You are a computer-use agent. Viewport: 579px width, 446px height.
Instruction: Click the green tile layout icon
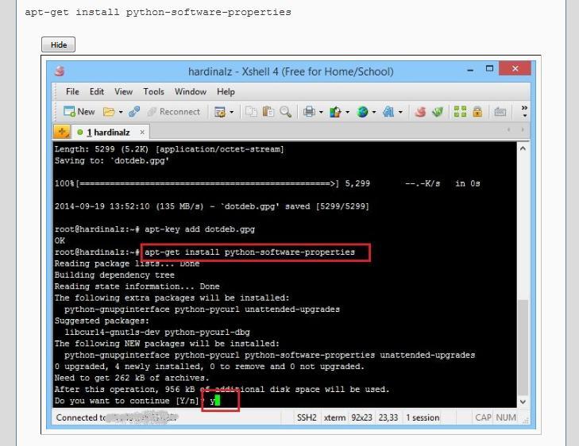click(460, 111)
